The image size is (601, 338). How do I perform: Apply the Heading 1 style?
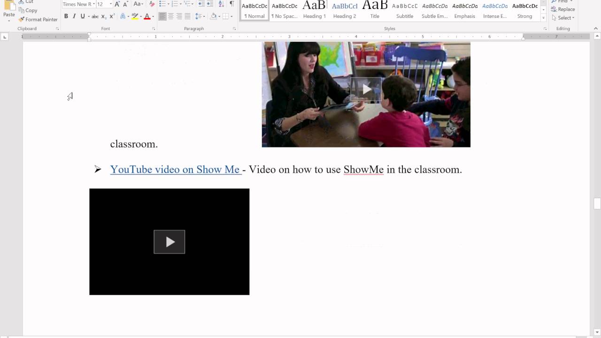[315, 10]
